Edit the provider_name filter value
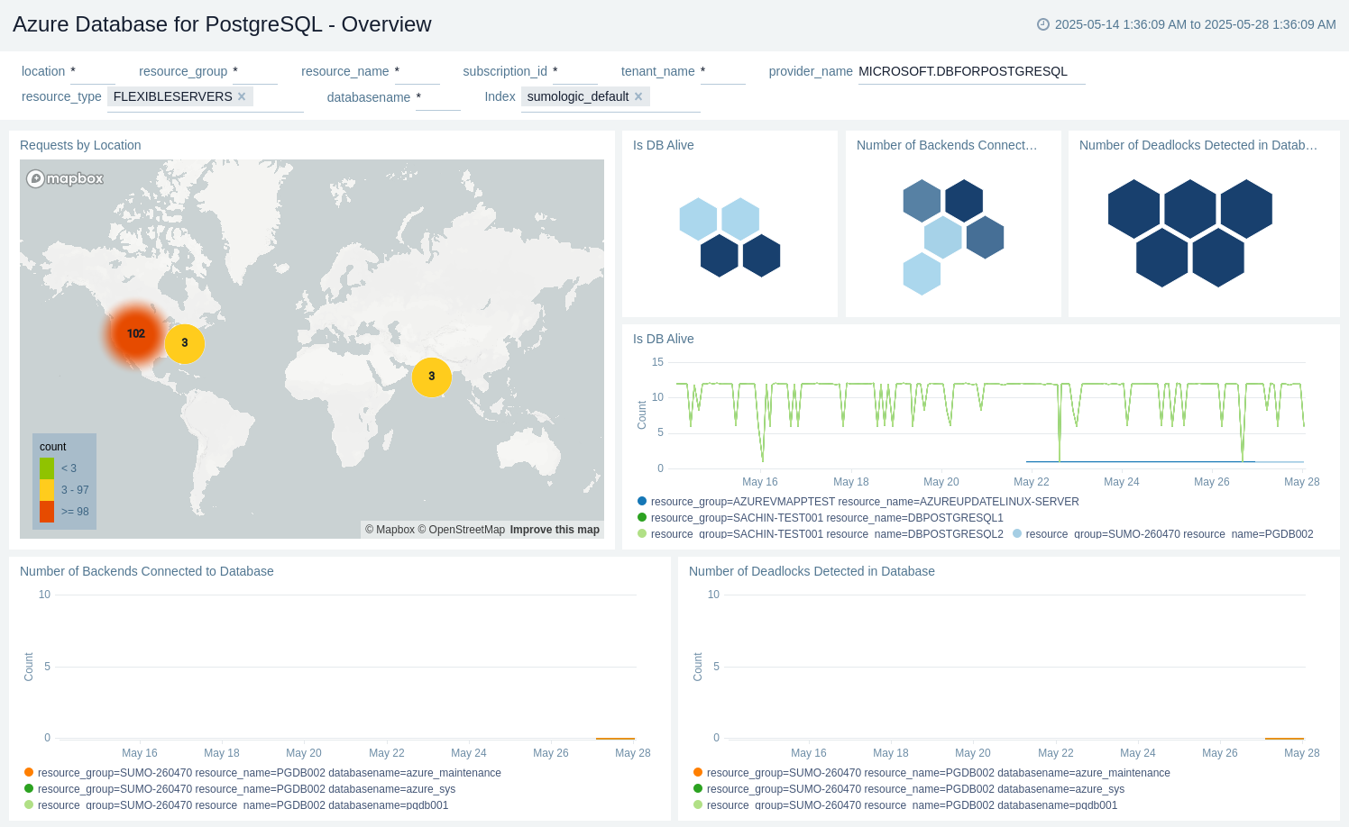Screen dimensions: 1349x827 971,72
